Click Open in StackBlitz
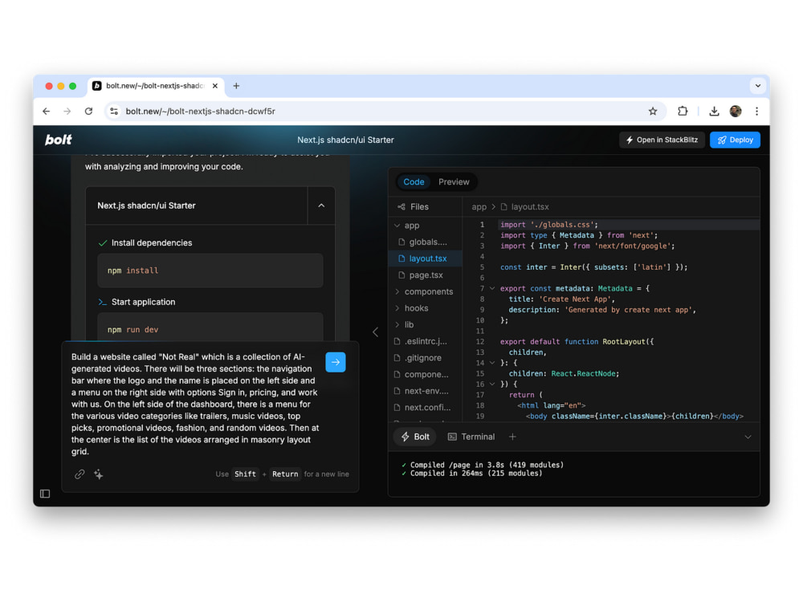This screenshot has height=602, width=803. 662,140
